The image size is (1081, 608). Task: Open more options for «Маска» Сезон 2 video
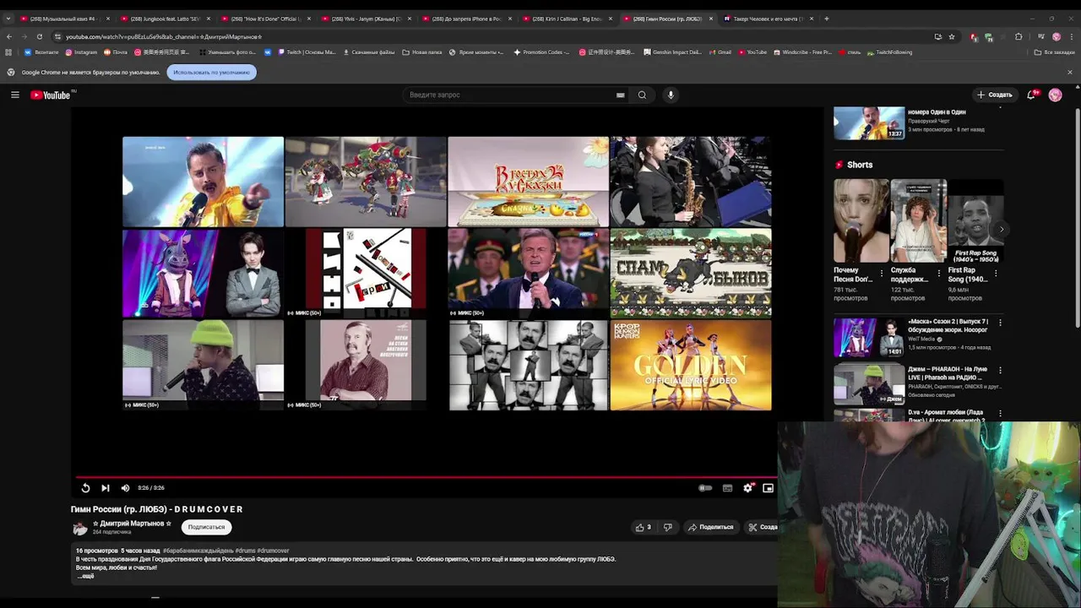(1000, 323)
